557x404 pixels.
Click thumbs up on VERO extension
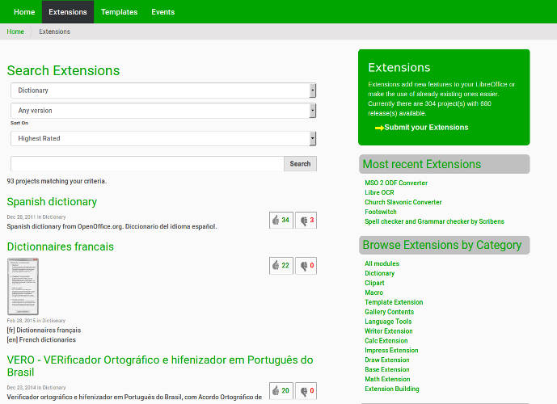(x=281, y=390)
